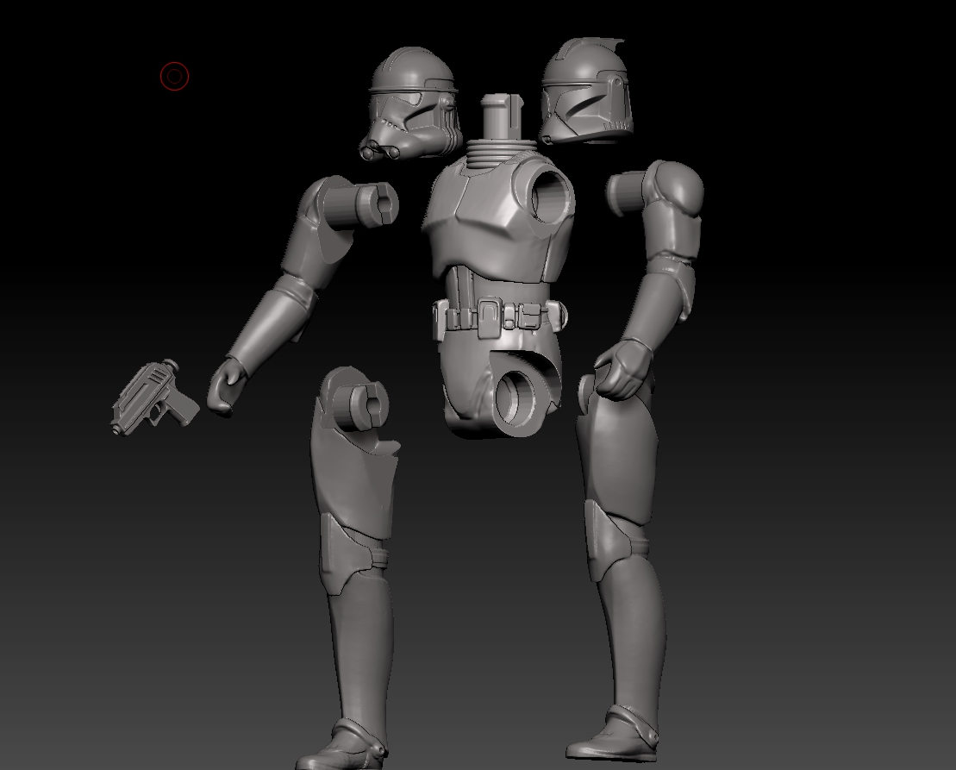The height and width of the screenshot is (770, 956).
Task: Click the open hand nearest the blaster
Action: tap(226, 388)
